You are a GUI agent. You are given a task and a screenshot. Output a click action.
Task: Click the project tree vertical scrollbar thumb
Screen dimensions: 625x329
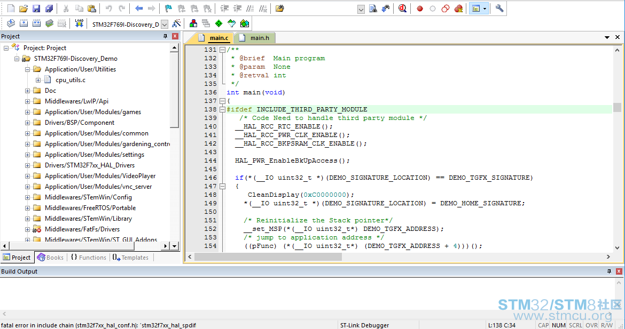click(x=174, y=90)
